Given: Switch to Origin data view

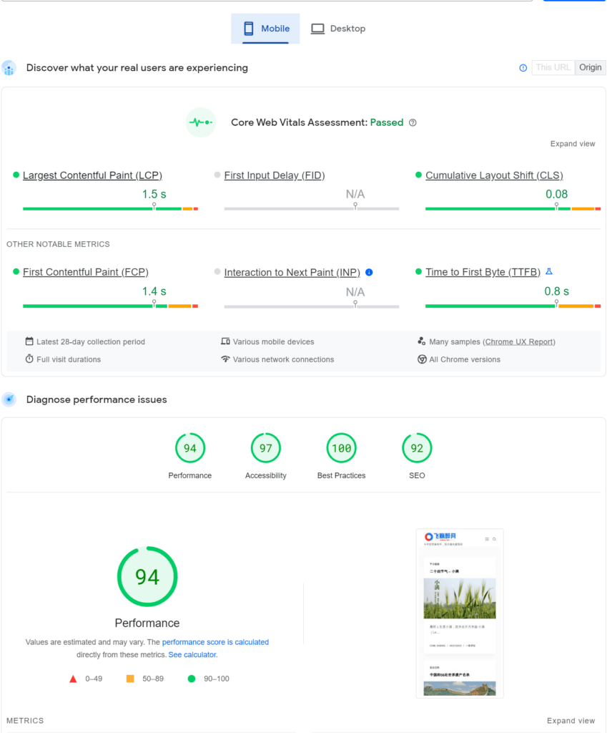Looking at the screenshot, I should pos(591,67).
